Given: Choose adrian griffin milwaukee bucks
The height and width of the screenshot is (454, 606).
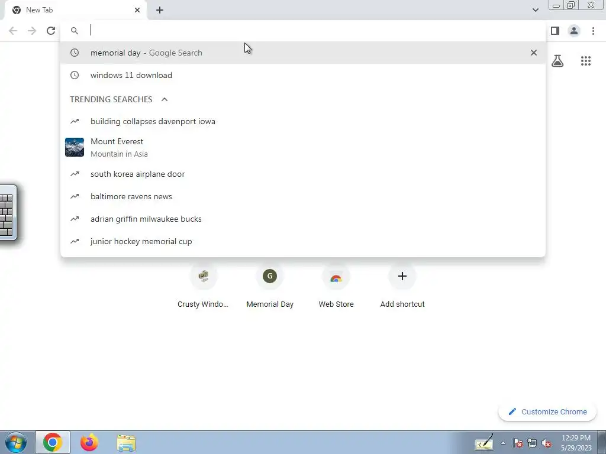Looking at the screenshot, I should tap(303, 219).
